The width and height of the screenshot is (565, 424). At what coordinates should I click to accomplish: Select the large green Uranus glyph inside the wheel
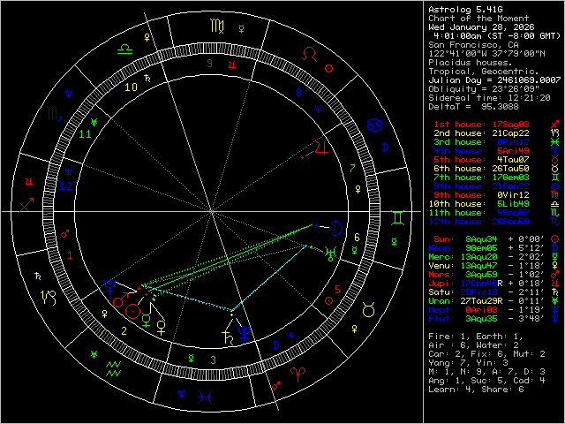pos(330,254)
